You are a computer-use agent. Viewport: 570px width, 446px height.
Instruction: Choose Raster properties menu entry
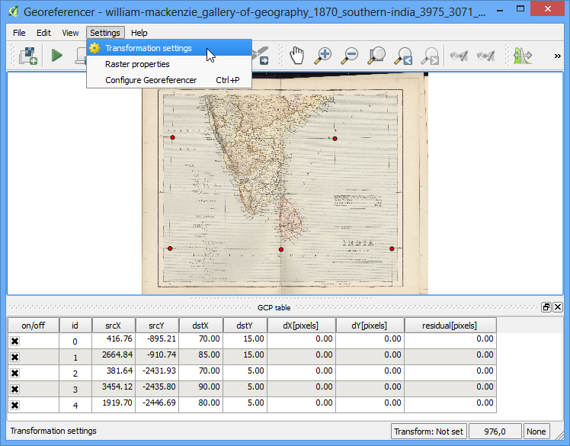169,64
